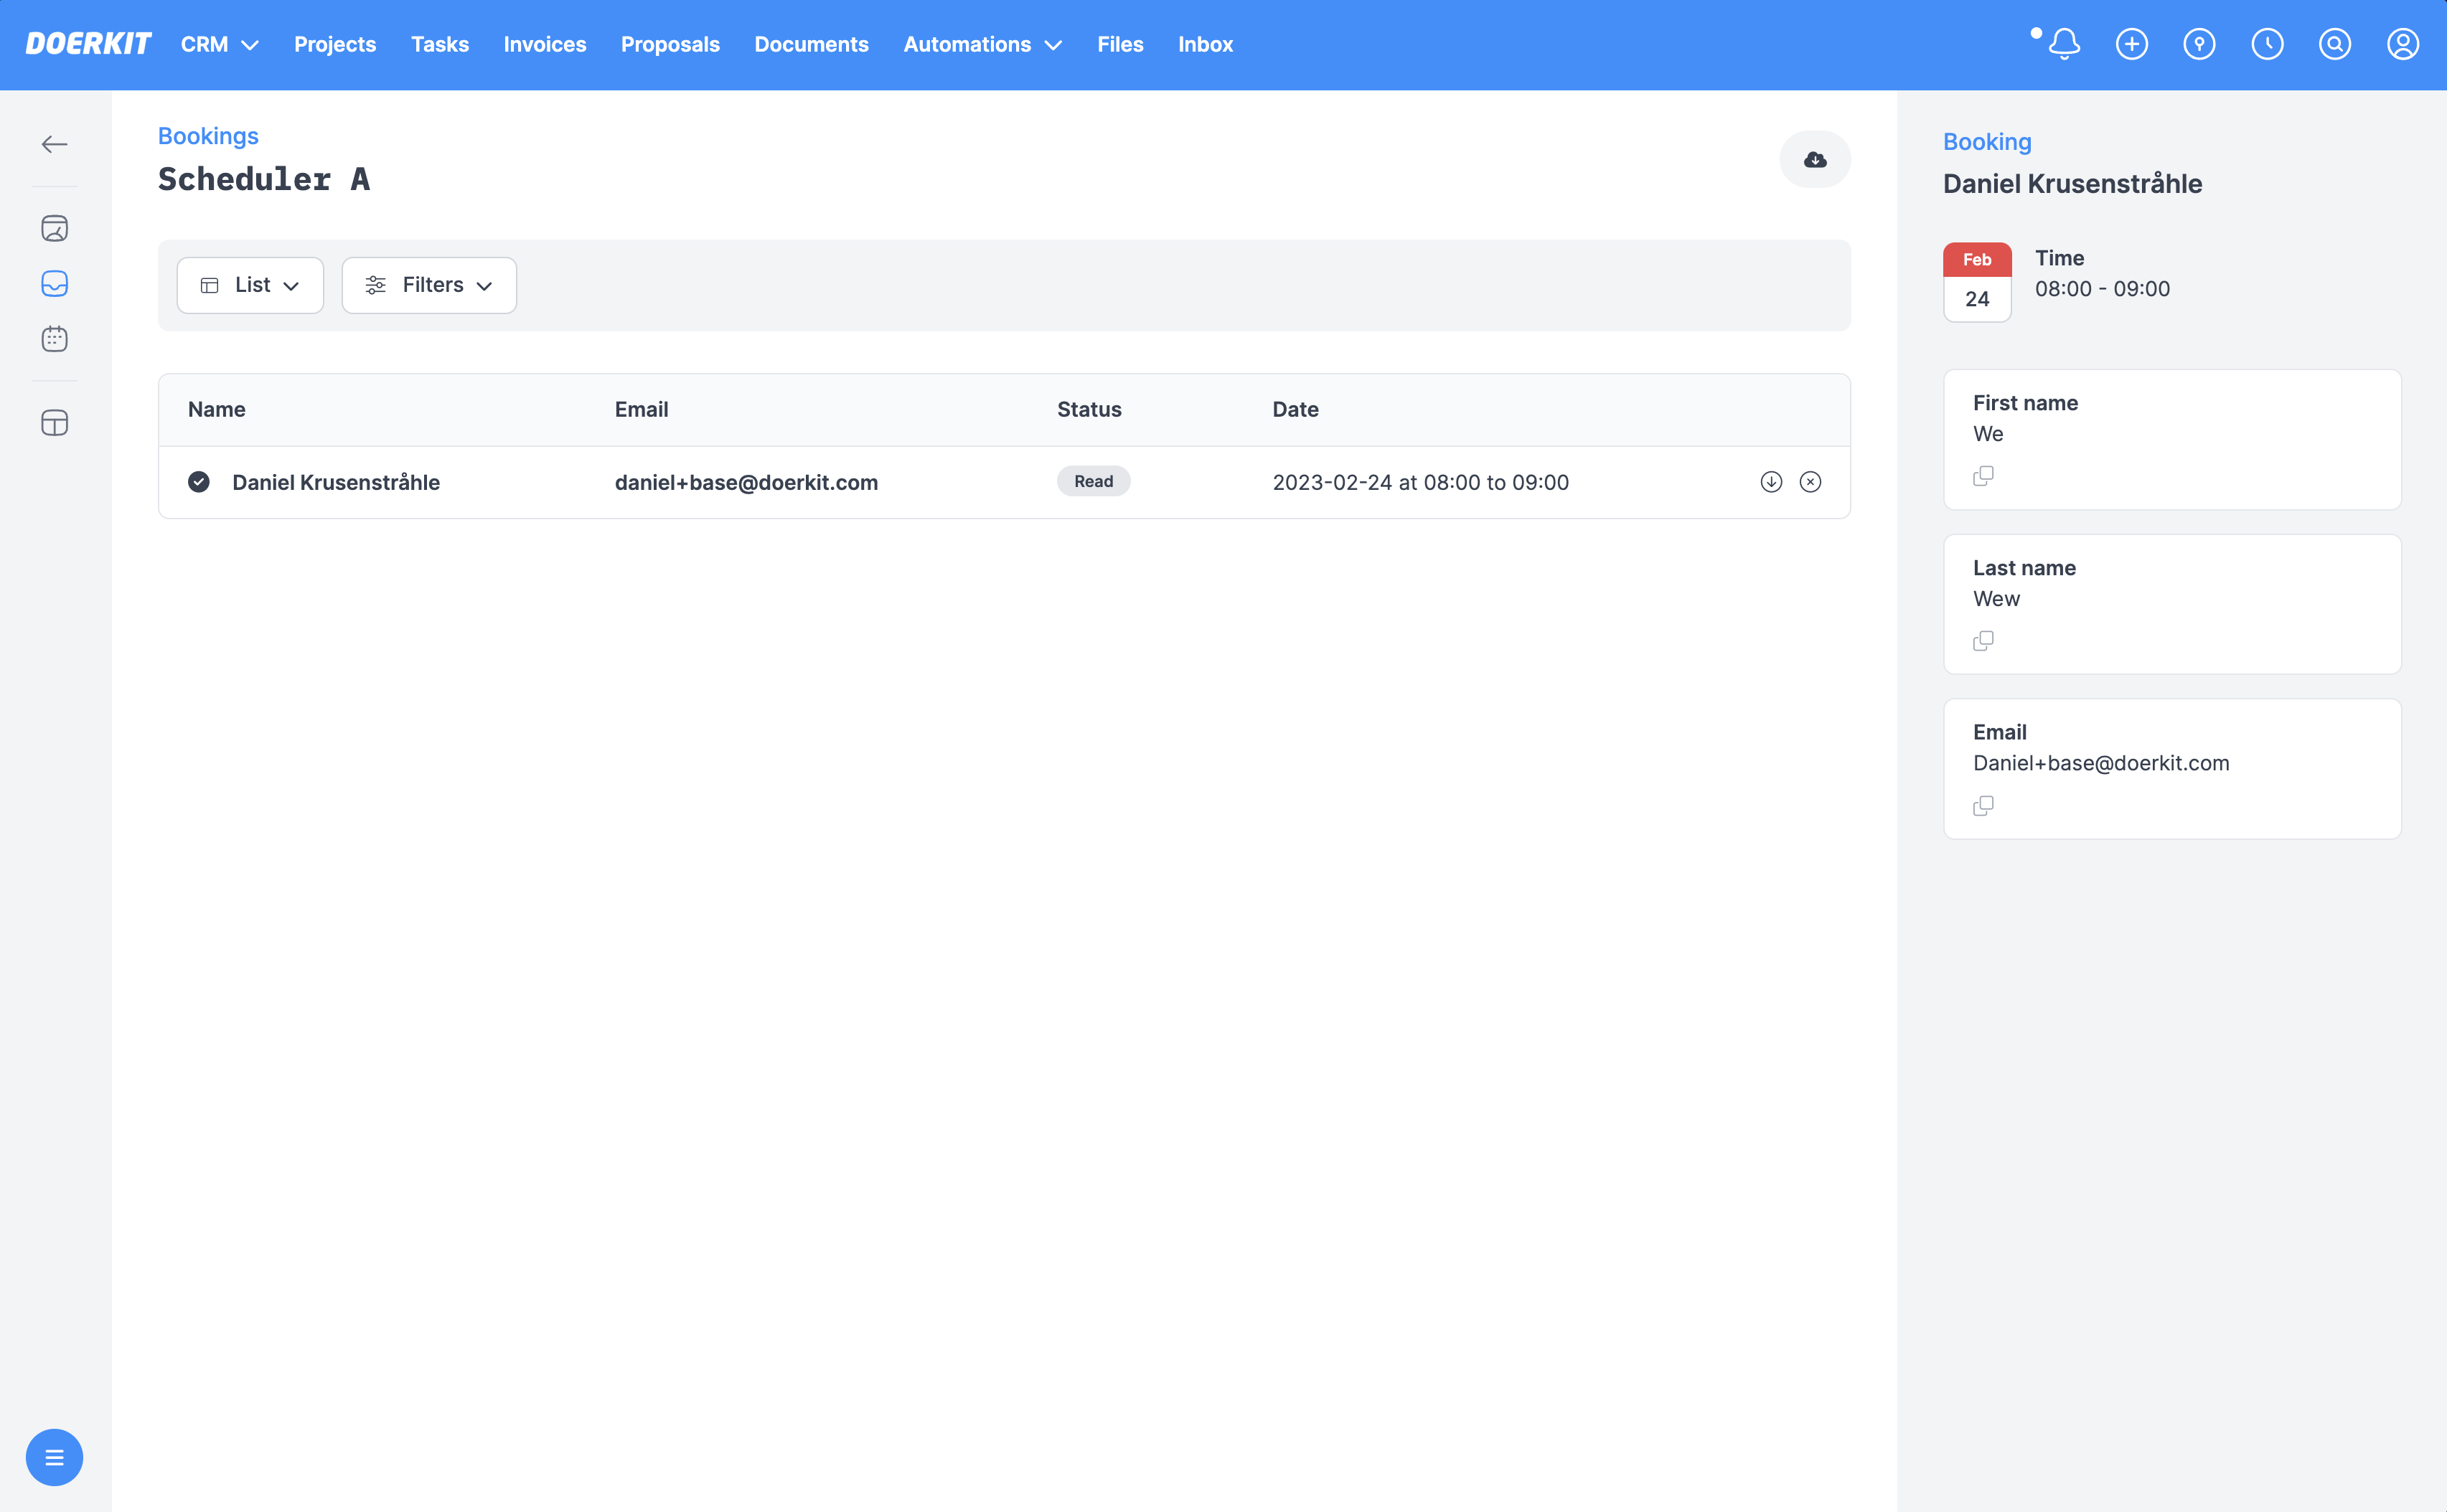Export bookings via the cloud download button
This screenshot has width=2447, height=1512.
(x=1815, y=159)
